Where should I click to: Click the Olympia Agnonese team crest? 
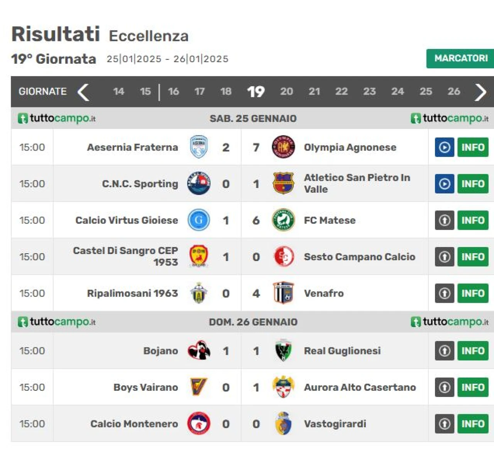tap(283, 147)
